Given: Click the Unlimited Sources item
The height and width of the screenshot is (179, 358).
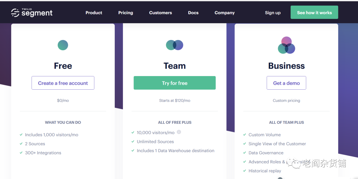Looking at the screenshot, I should tap(155, 142).
